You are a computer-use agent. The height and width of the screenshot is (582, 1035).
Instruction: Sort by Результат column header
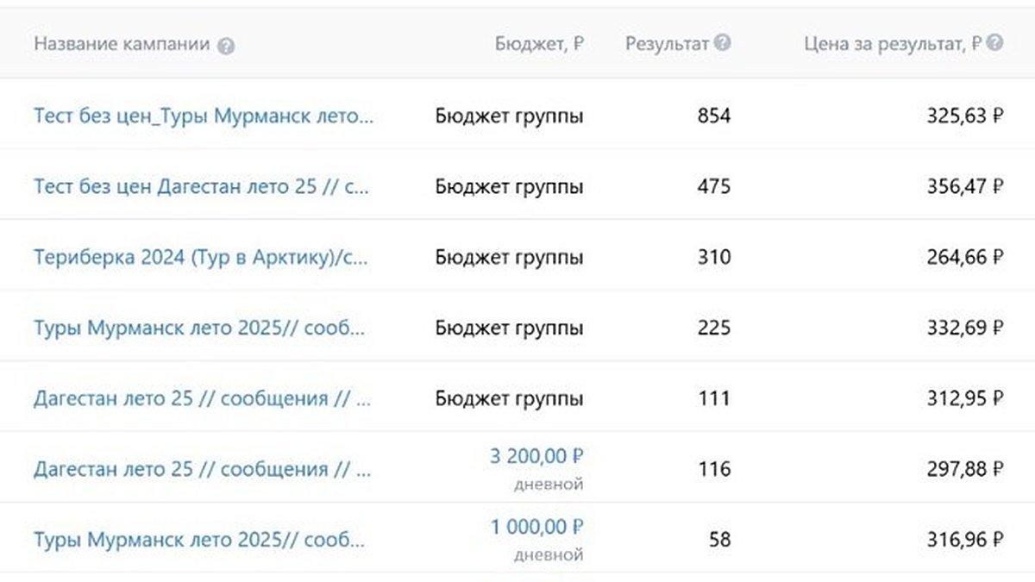point(668,44)
